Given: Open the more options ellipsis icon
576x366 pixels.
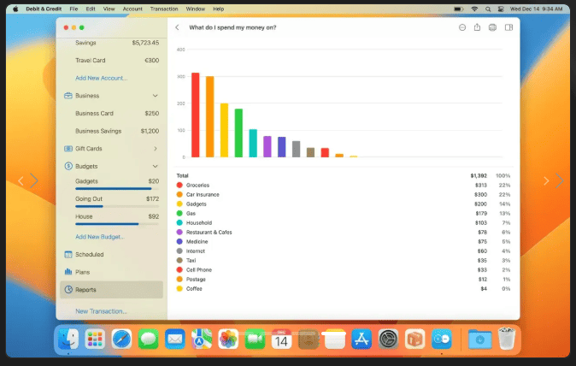Looking at the screenshot, I should click(462, 27).
